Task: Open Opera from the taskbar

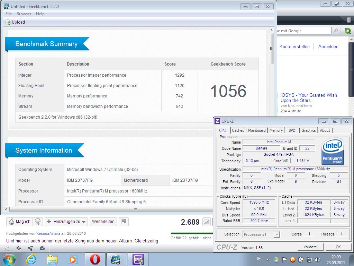Action: [95, 259]
